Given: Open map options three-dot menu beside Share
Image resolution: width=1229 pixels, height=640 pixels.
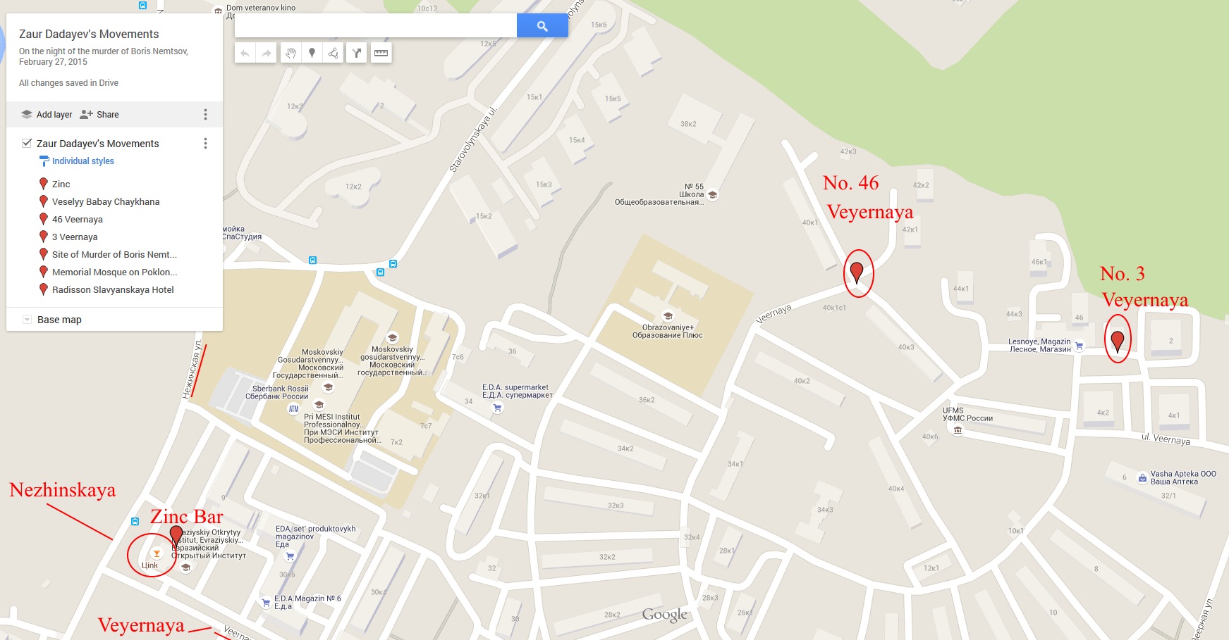Looking at the screenshot, I should [205, 114].
